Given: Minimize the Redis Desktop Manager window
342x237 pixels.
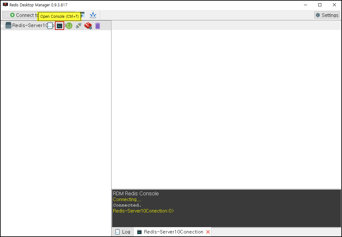Looking at the screenshot, I should [x=305, y=5].
